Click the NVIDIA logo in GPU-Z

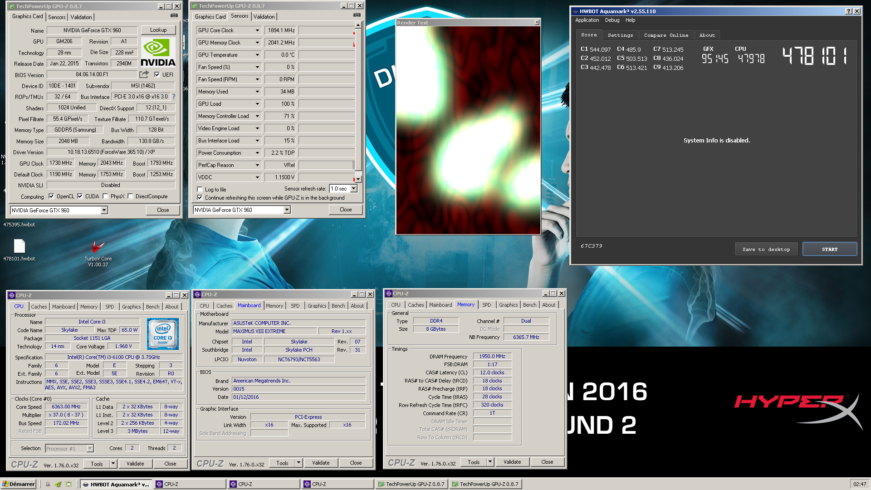point(158,53)
